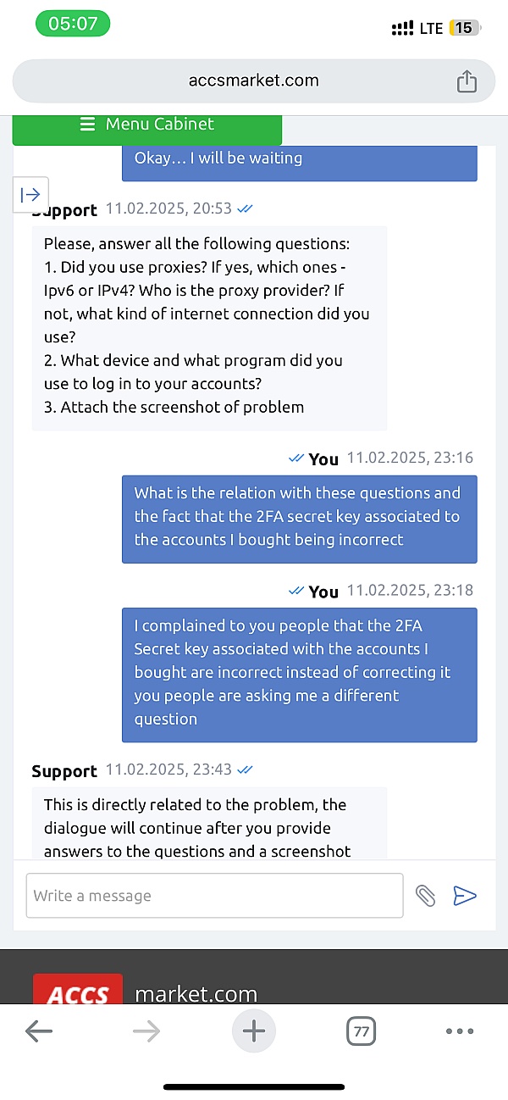This screenshot has width=508, height=1100.
Task: Tap the green 05:07 time pill
Action: (x=73, y=24)
